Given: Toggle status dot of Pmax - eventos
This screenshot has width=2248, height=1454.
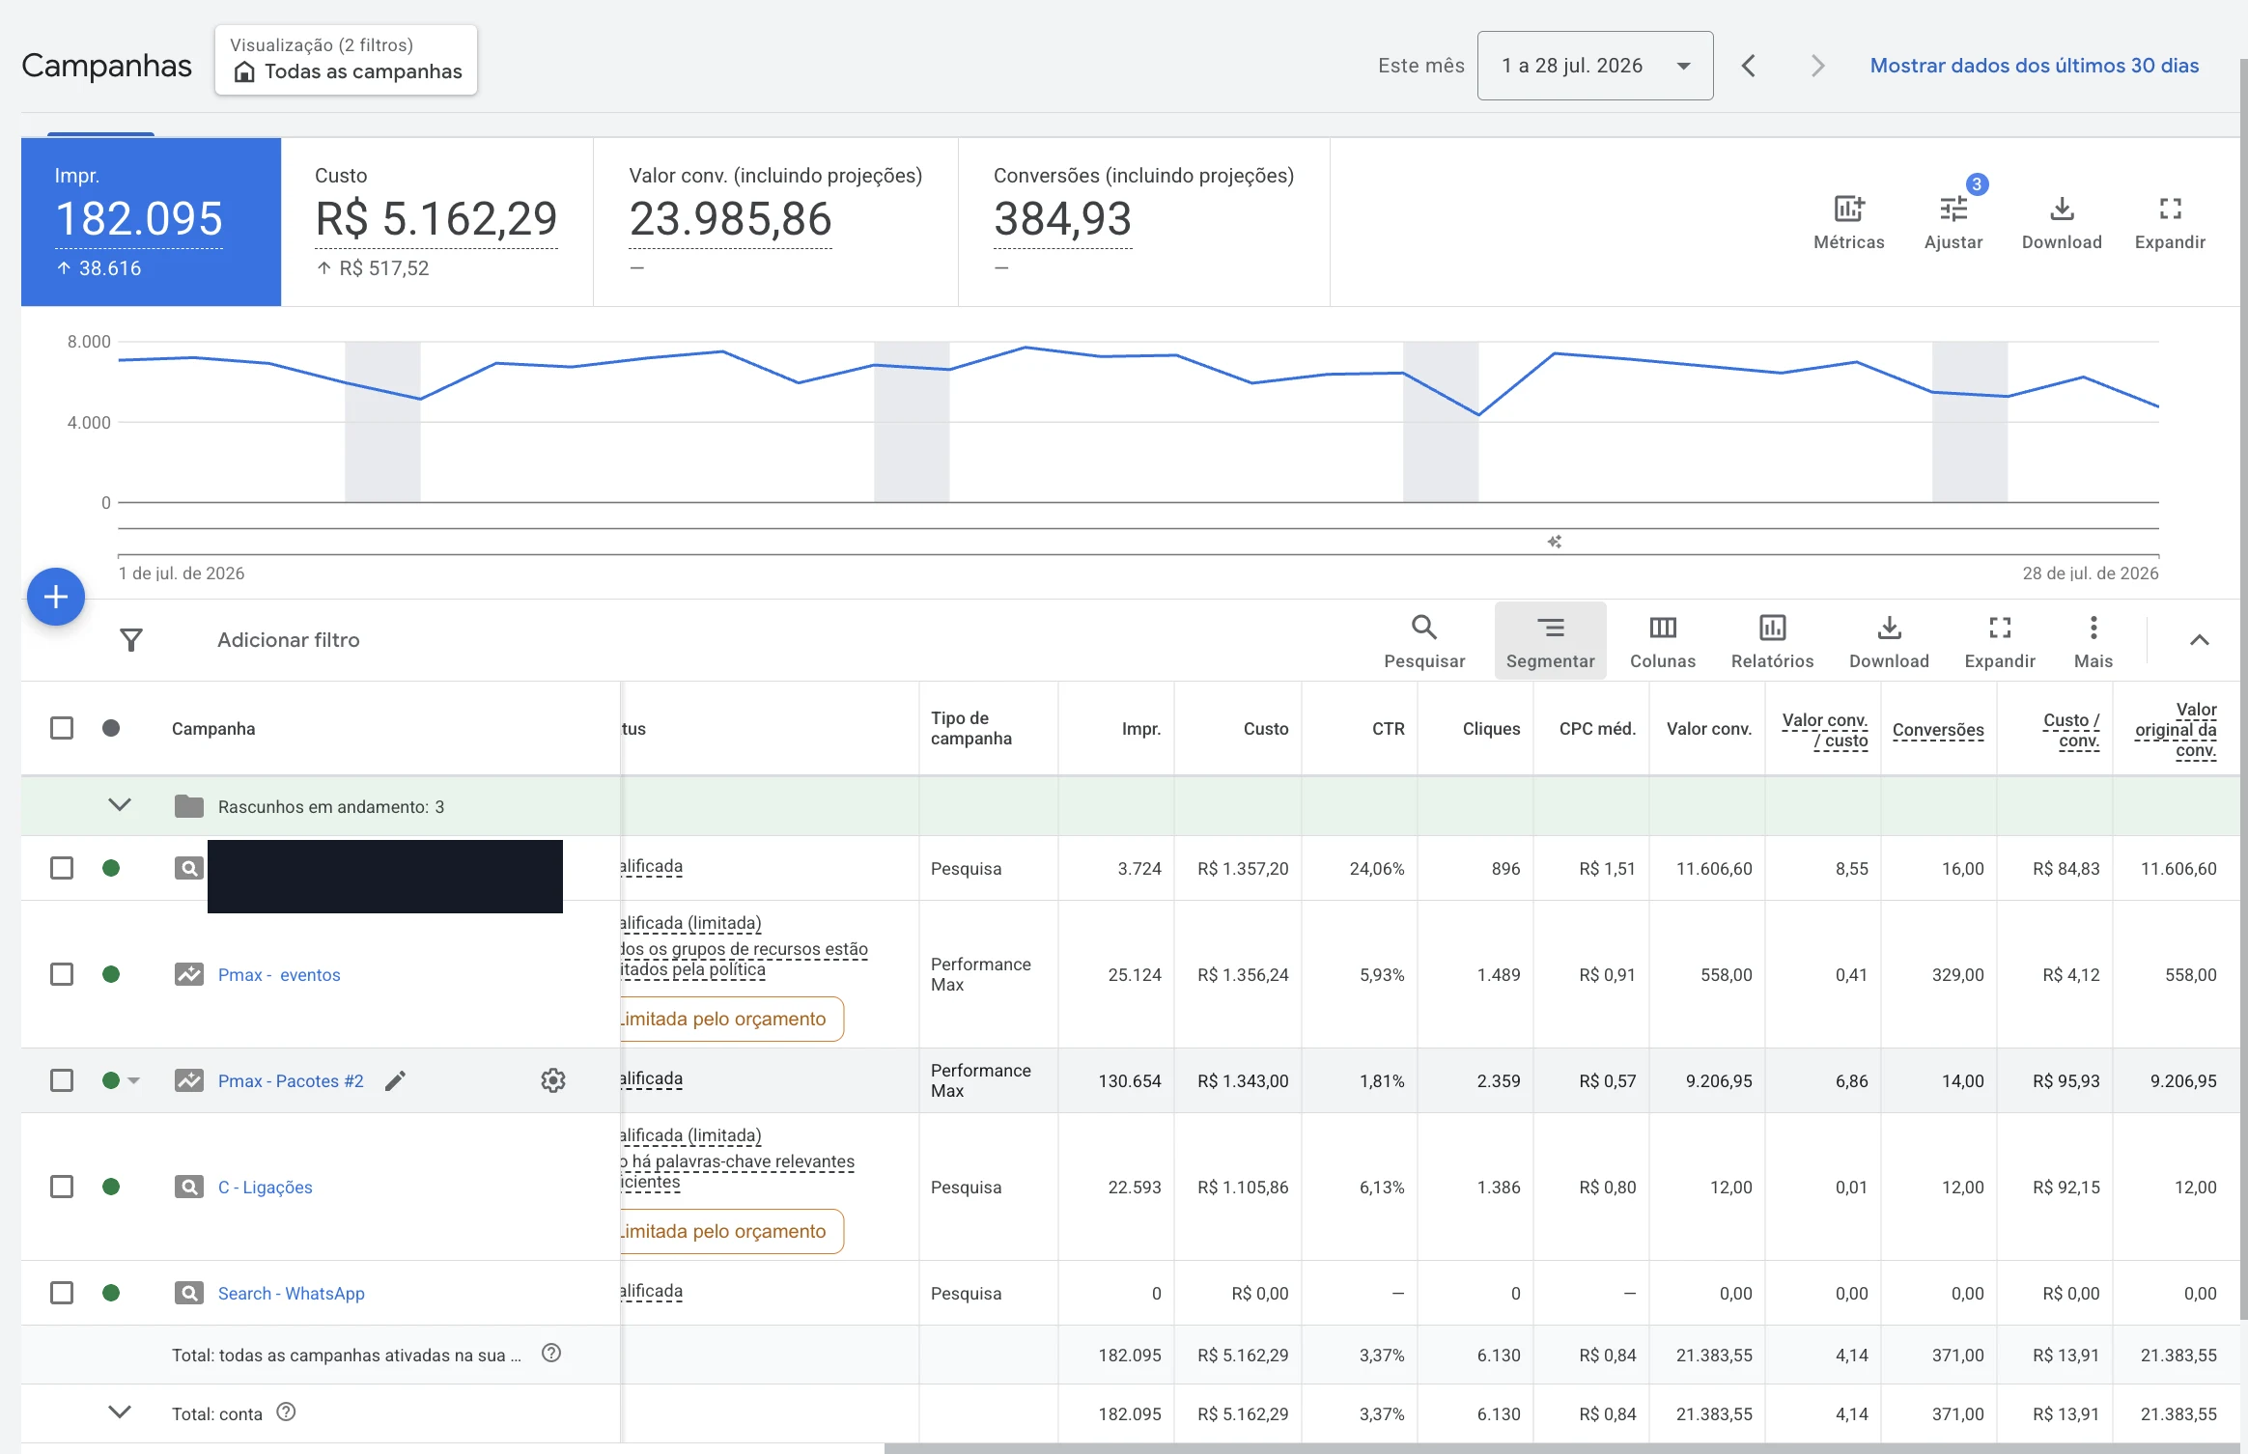Looking at the screenshot, I should [111, 974].
